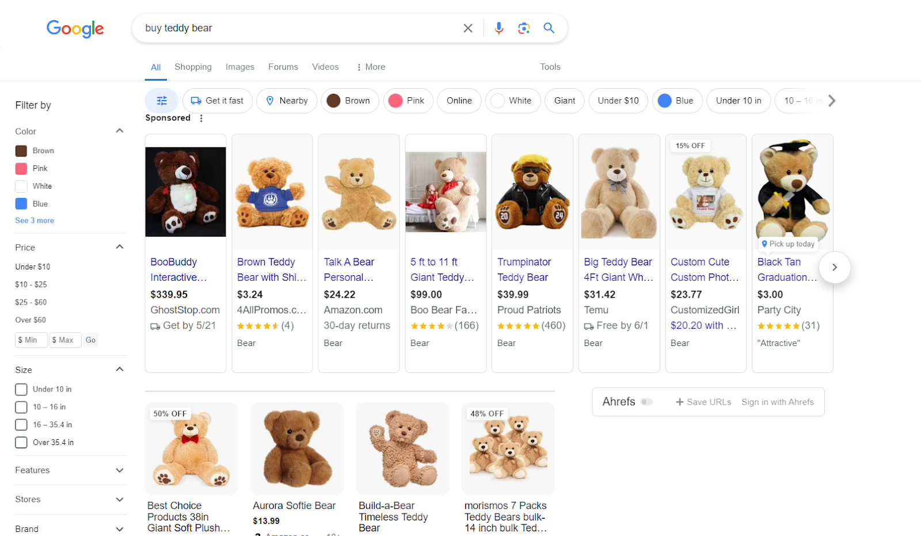Switch to the Images tab
The image size is (921, 536).
pyautogui.click(x=240, y=67)
